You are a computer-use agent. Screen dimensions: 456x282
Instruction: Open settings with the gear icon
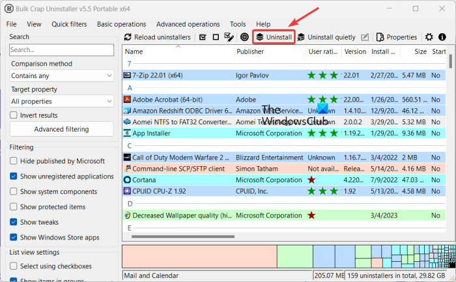click(429, 37)
